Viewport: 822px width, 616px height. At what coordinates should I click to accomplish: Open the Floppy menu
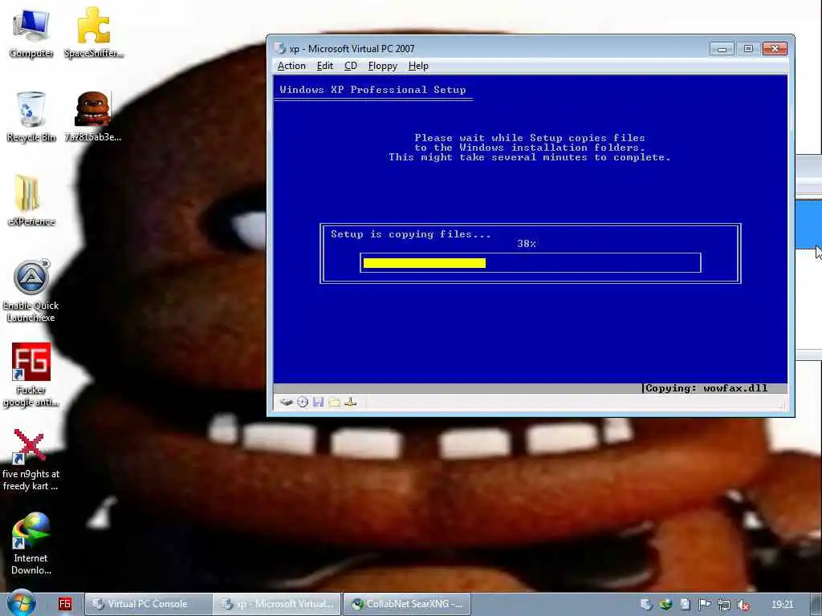(x=383, y=66)
